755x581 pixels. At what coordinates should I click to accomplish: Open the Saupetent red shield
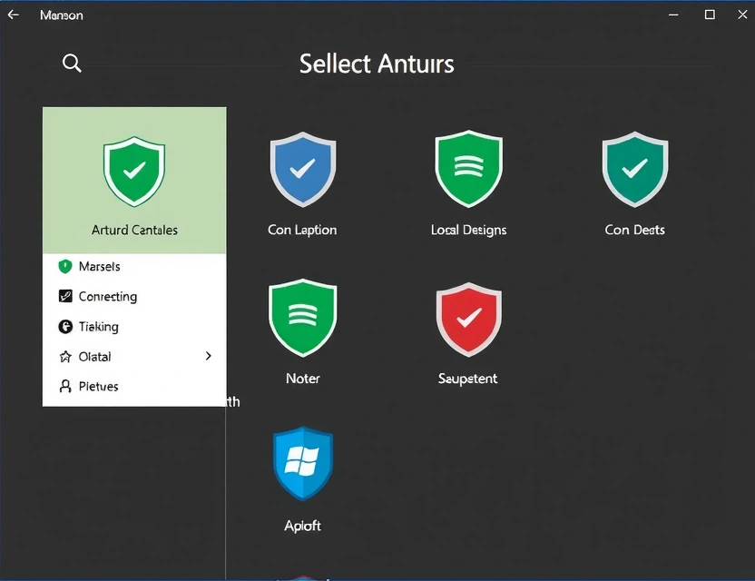(x=469, y=320)
